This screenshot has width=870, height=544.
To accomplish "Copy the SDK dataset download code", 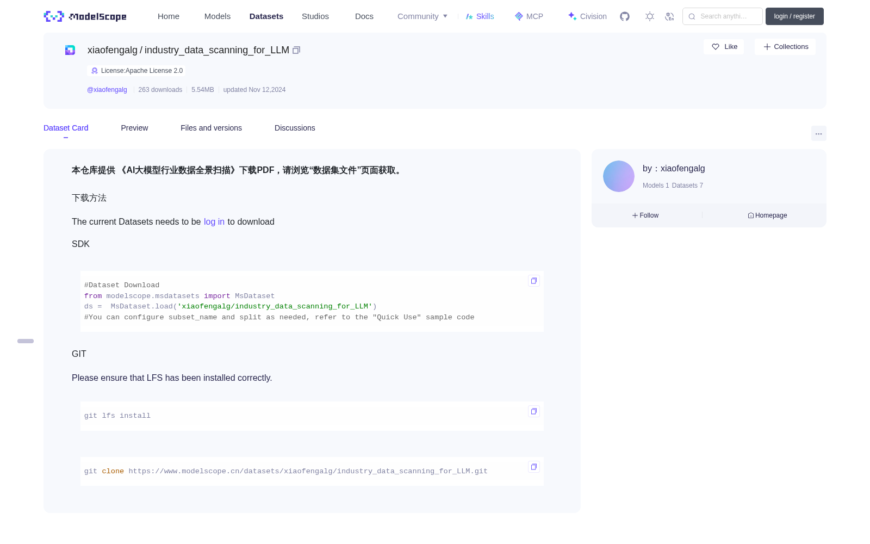I will pyautogui.click(x=534, y=281).
